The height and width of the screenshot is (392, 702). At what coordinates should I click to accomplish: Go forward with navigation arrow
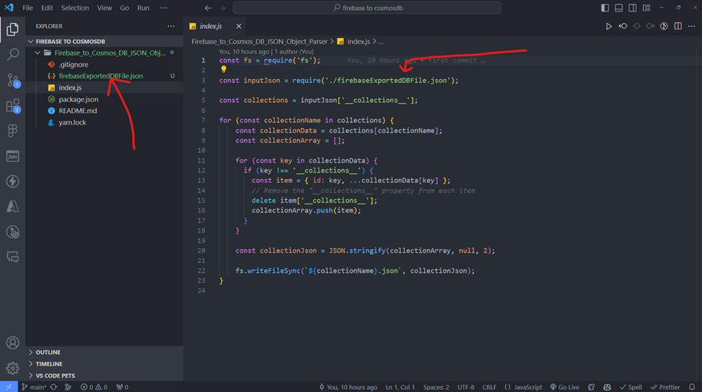coord(222,8)
